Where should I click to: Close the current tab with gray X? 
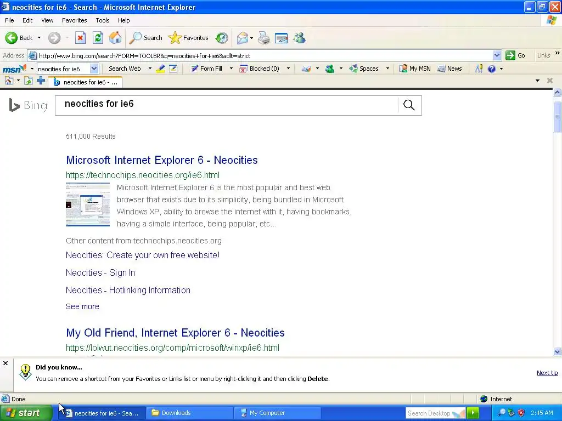(x=550, y=81)
